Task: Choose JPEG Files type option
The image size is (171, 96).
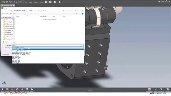Action: (x=48, y=60)
